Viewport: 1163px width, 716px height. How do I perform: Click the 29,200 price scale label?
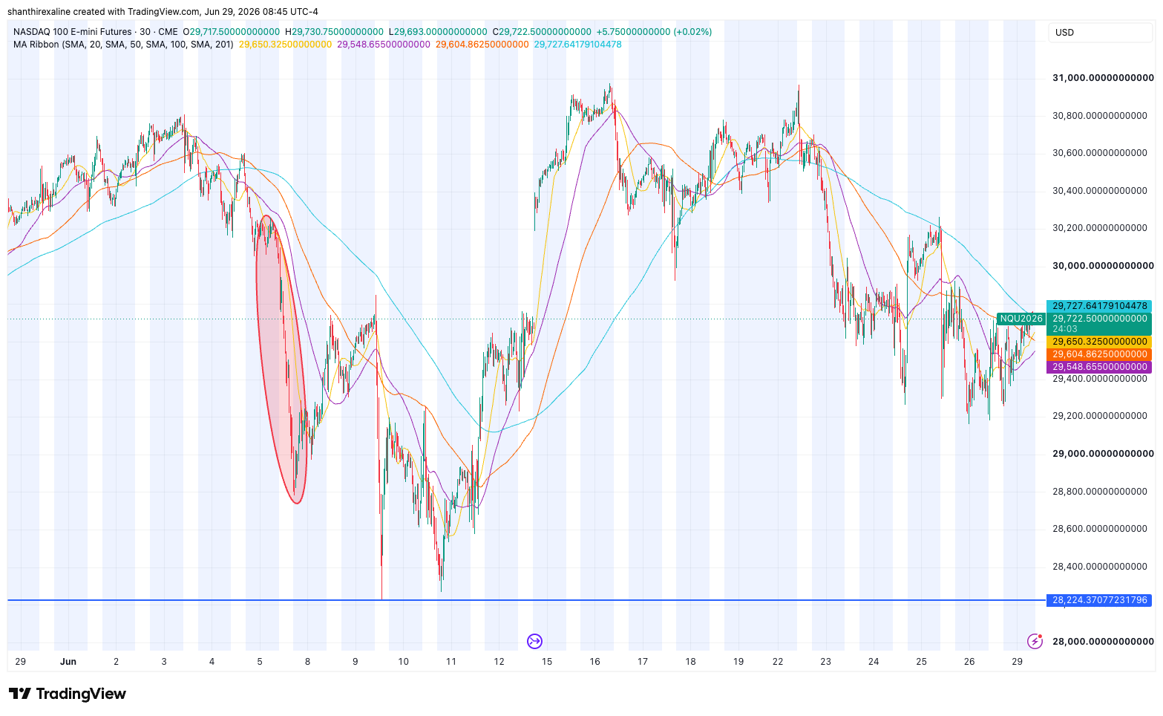[x=1100, y=416]
